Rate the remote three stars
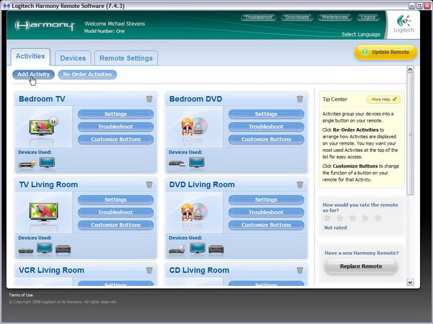 (353, 218)
